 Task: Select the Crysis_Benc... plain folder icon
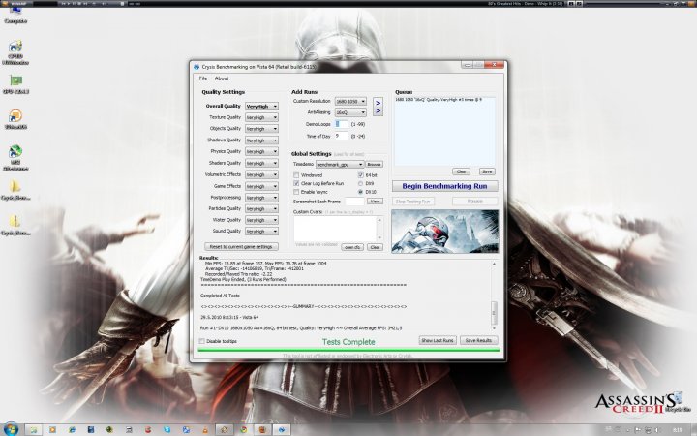pyautogui.click(x=15, y=190)
